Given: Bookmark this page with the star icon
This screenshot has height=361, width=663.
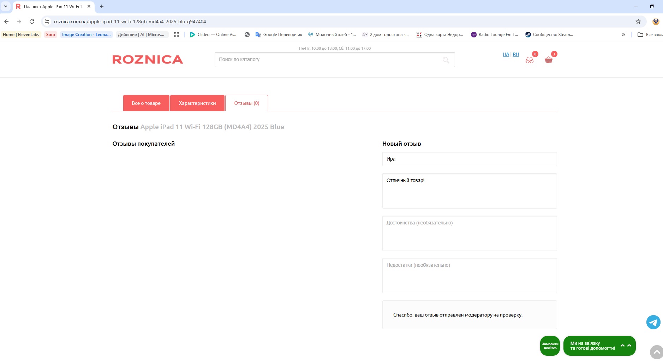Looking at the screenshot, I should point(638,22).
